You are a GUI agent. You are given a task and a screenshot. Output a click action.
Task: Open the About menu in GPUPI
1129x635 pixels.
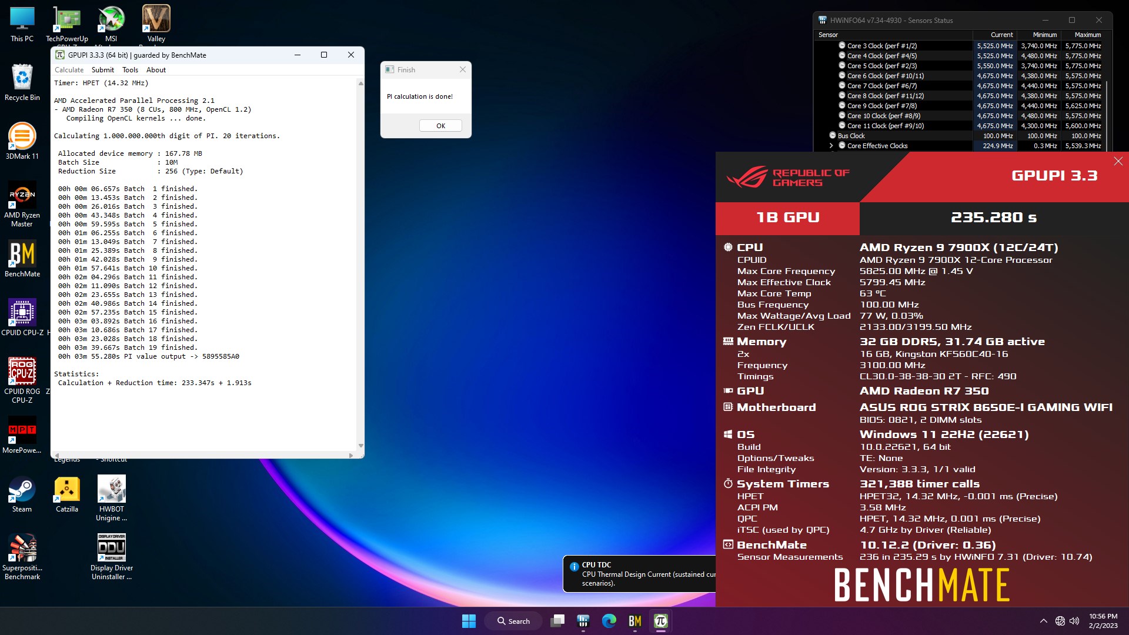tap(156, 69)
